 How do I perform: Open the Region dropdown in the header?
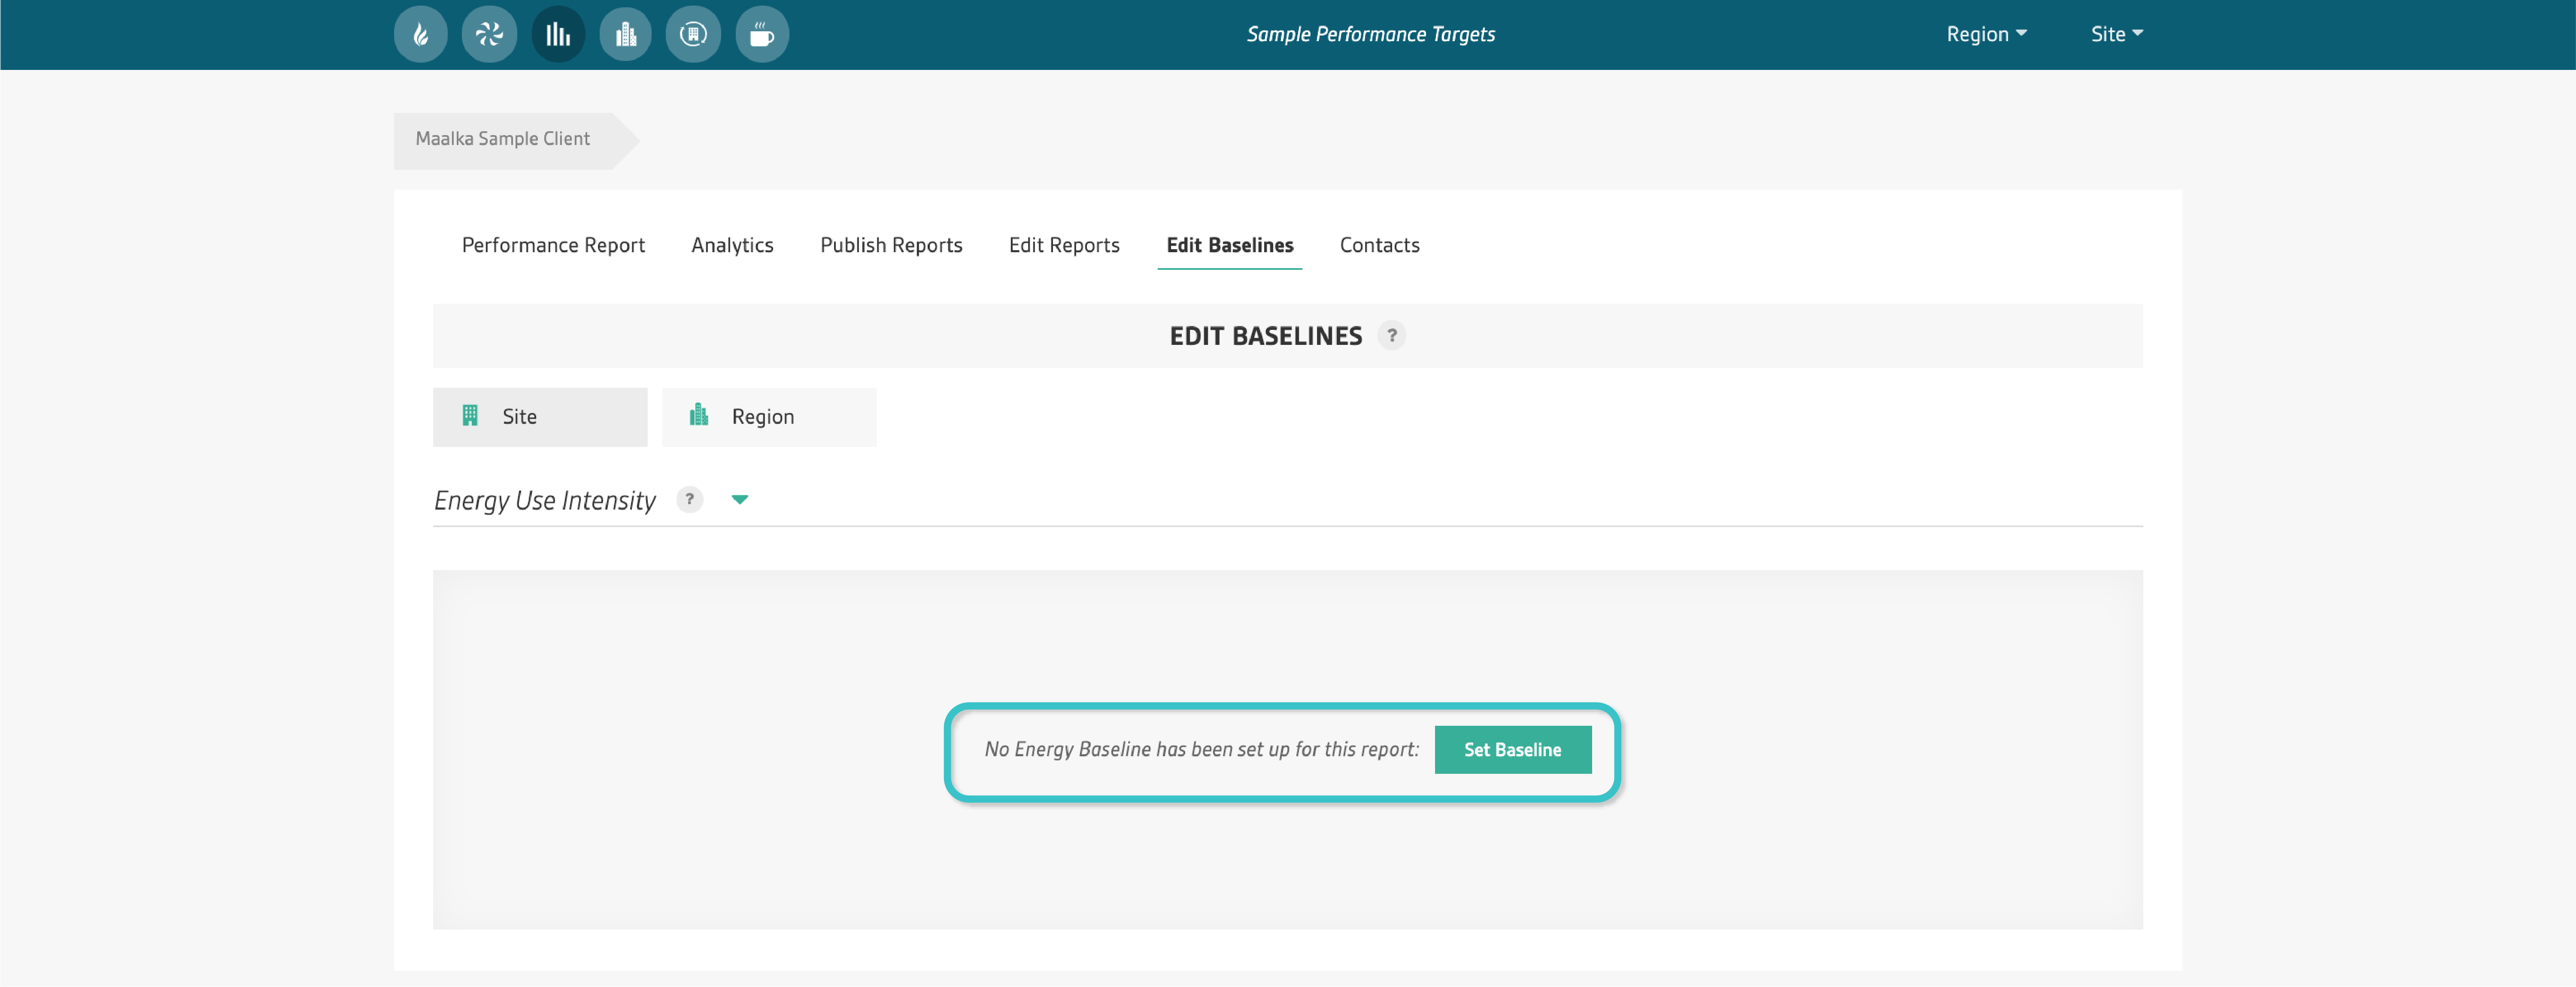coord(1987,33)
